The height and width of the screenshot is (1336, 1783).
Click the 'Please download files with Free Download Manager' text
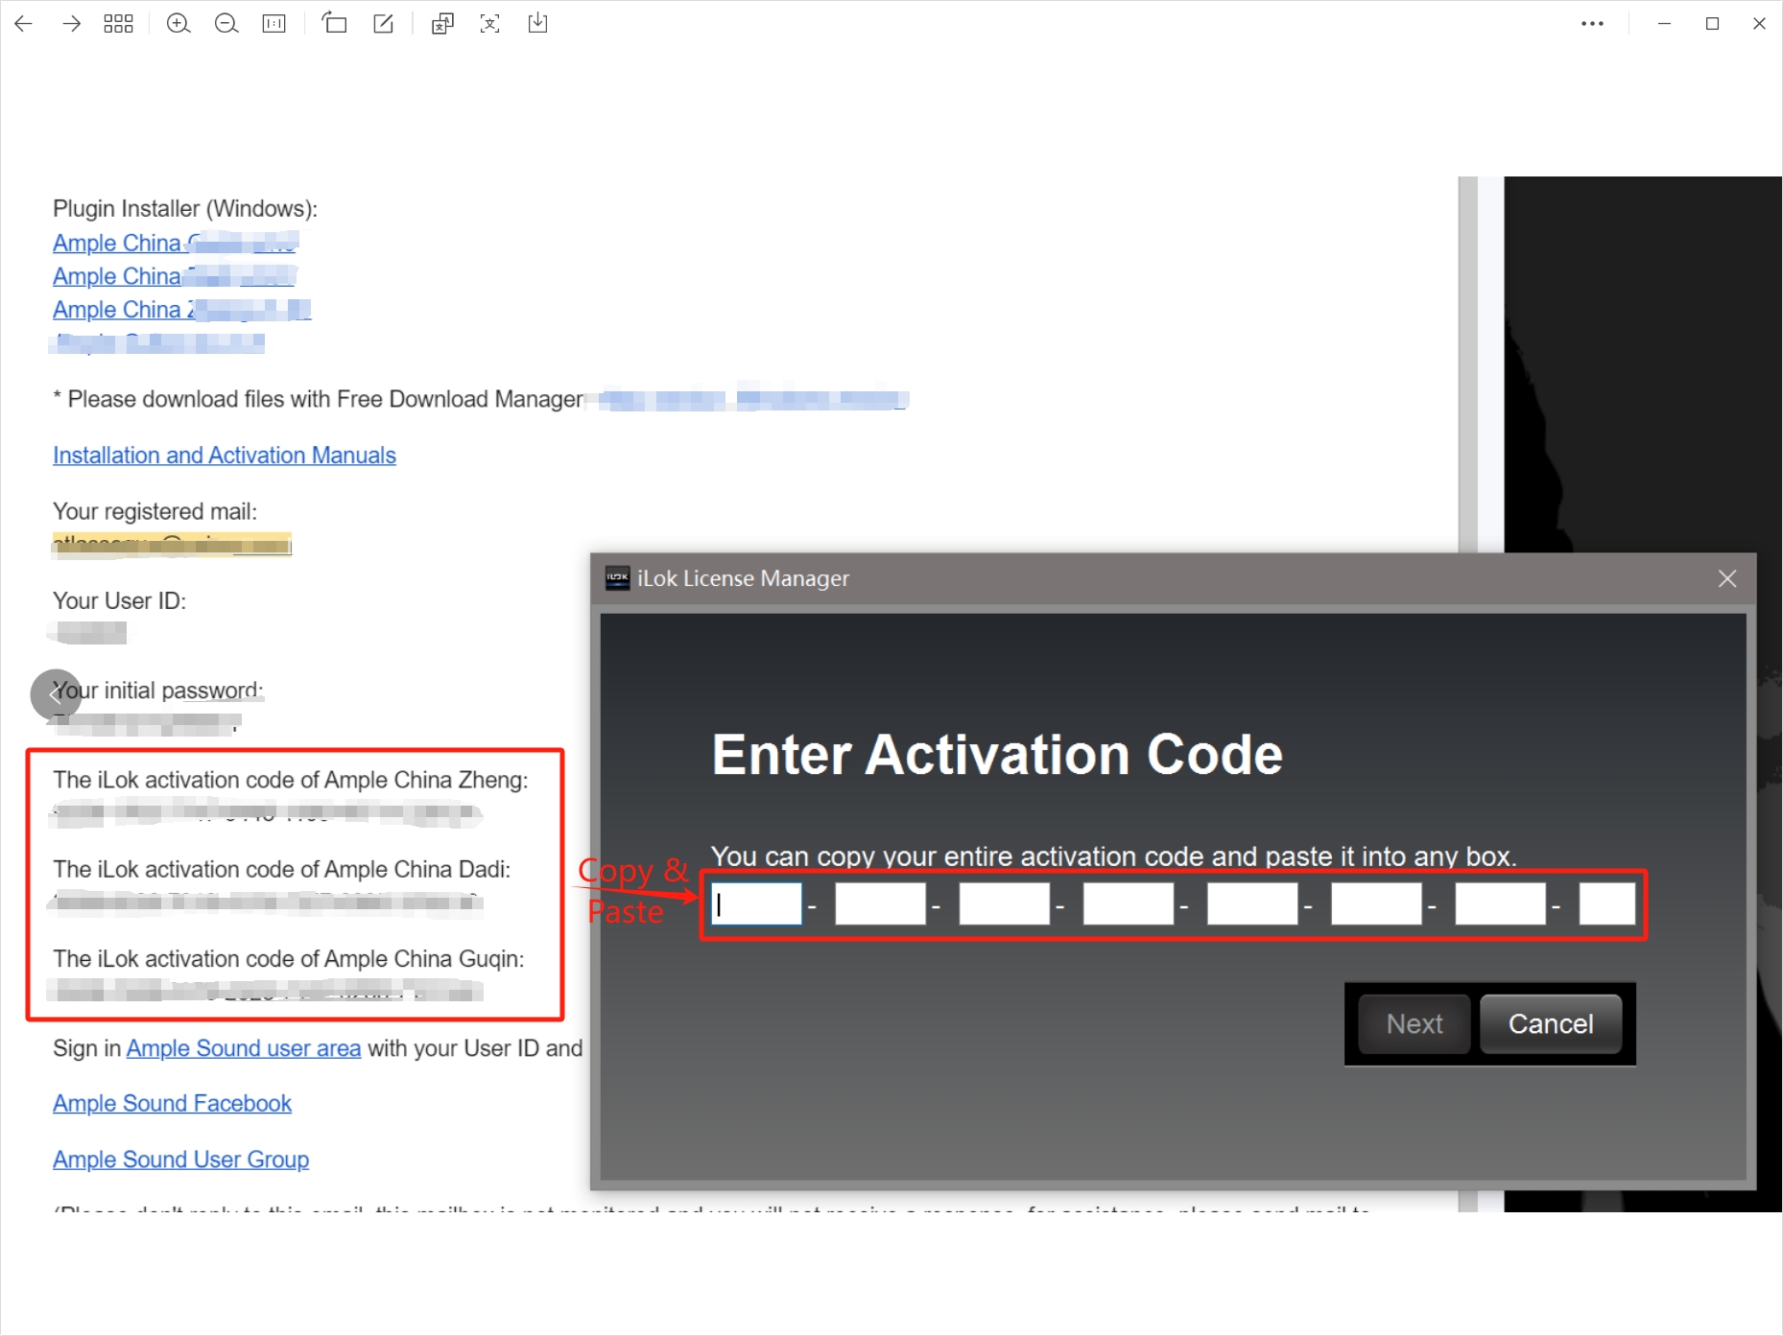click(326, 400)
